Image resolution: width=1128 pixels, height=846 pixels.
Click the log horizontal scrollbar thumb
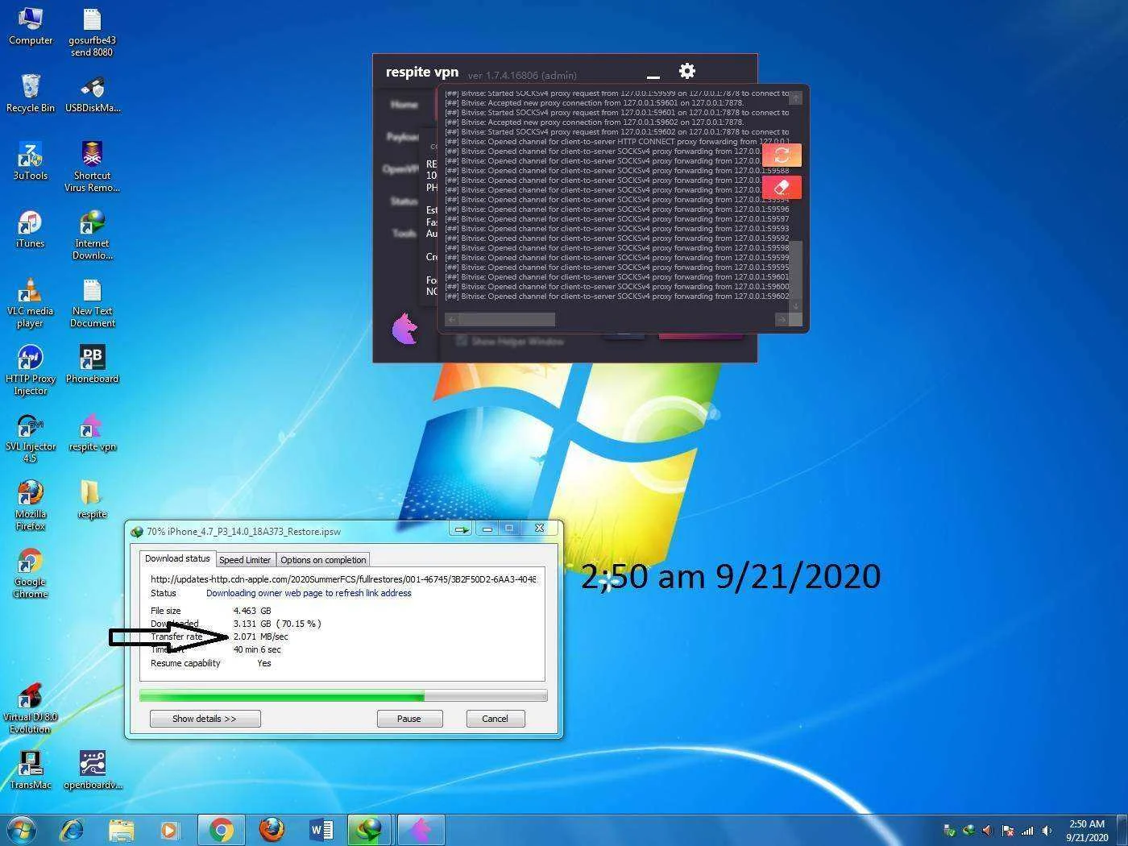(507, 320)
